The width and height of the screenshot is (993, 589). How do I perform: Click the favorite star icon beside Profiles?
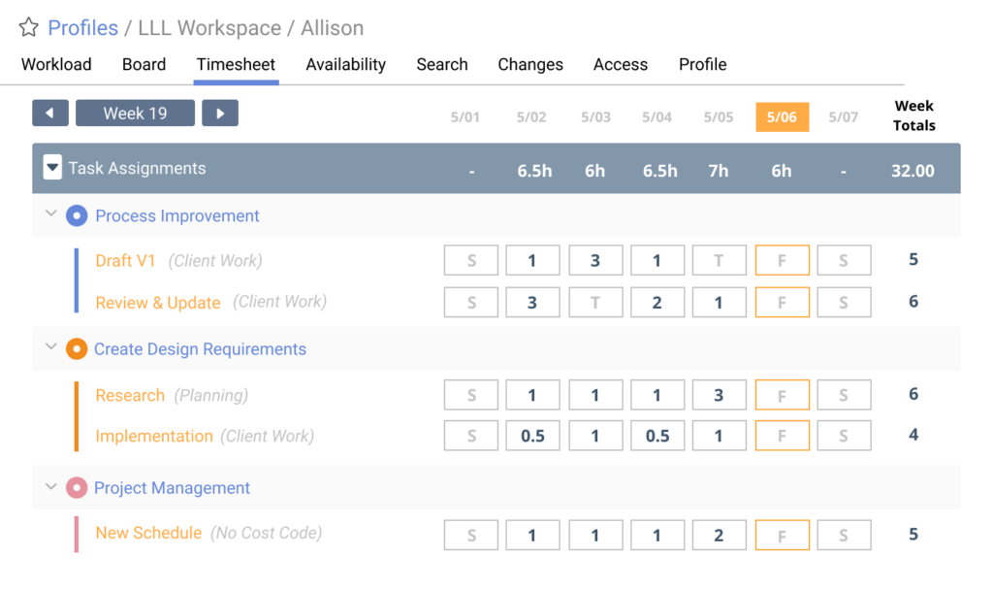click(x=29, y=28)
